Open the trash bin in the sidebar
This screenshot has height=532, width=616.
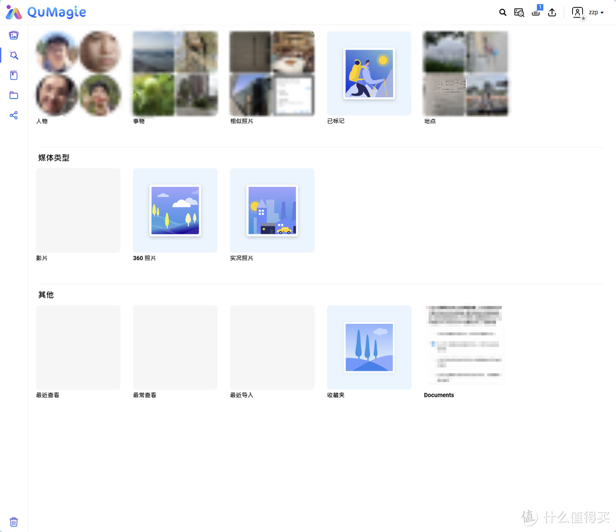(14, 522)
